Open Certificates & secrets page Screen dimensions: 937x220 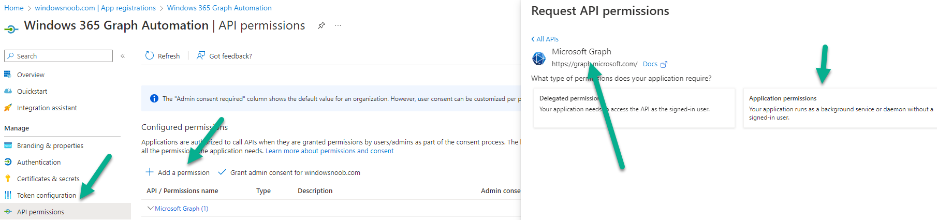click(48, 179)
